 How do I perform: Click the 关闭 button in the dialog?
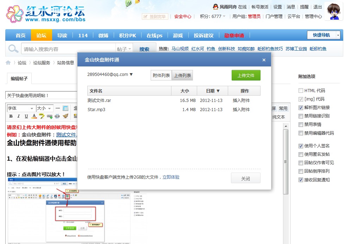pyautogui.click(x=246, y=178)
